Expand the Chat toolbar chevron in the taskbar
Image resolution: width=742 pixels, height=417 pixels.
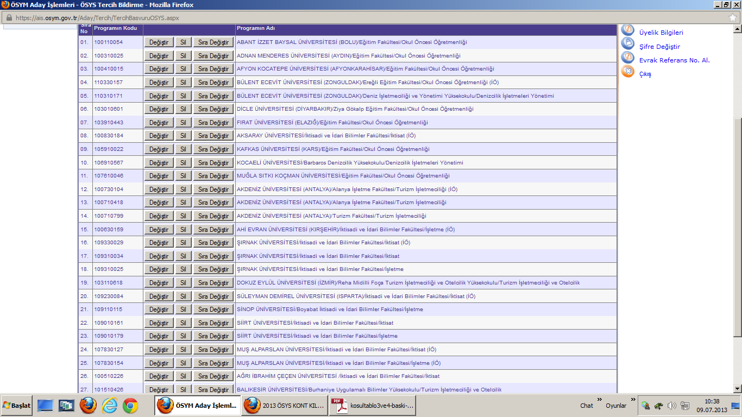click(600, 400)
